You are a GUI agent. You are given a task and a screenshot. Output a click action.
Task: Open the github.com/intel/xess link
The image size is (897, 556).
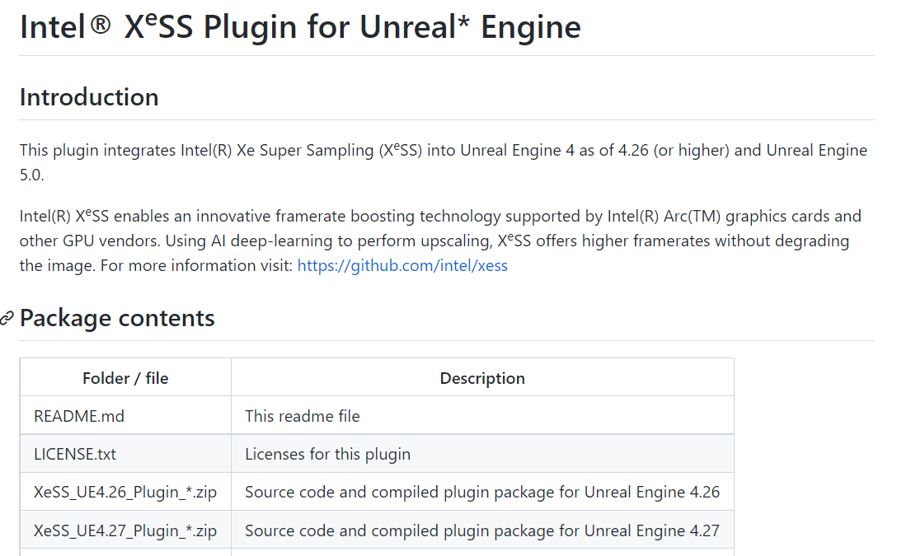click(402, 266)
